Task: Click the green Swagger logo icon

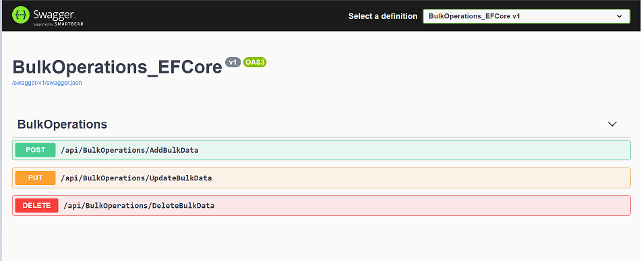Action: coord(20,15)
